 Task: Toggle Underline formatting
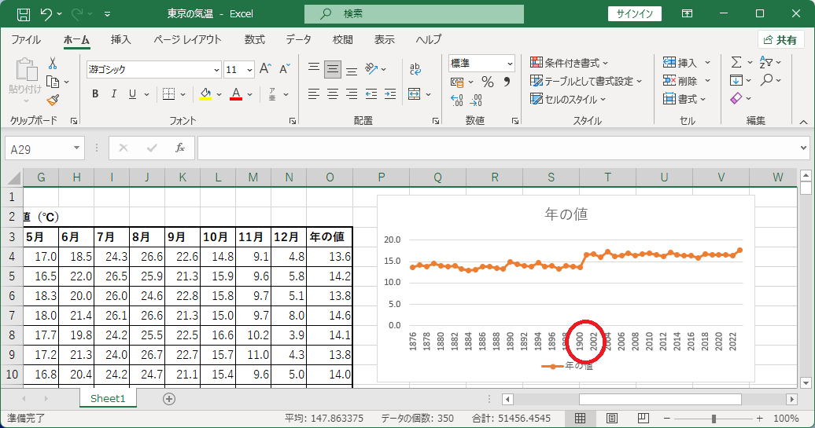[132, 94]
